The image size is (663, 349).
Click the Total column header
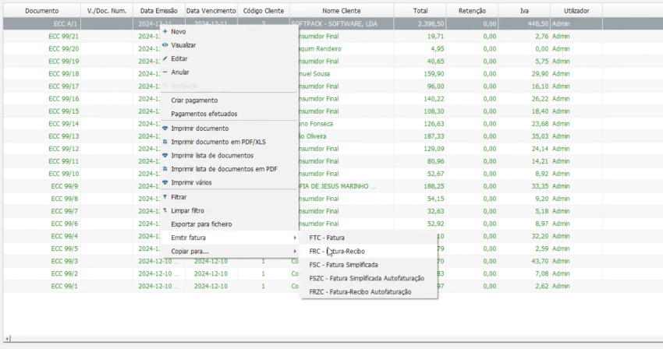tap(420, 11)
